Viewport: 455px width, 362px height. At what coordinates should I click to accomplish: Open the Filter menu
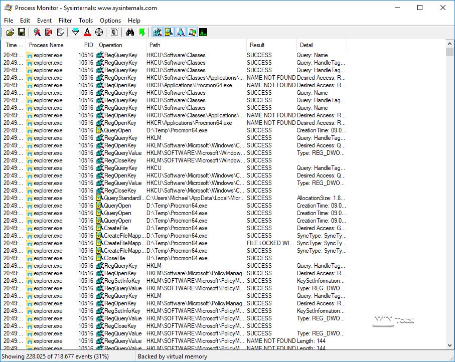click(x=65, y=21)
